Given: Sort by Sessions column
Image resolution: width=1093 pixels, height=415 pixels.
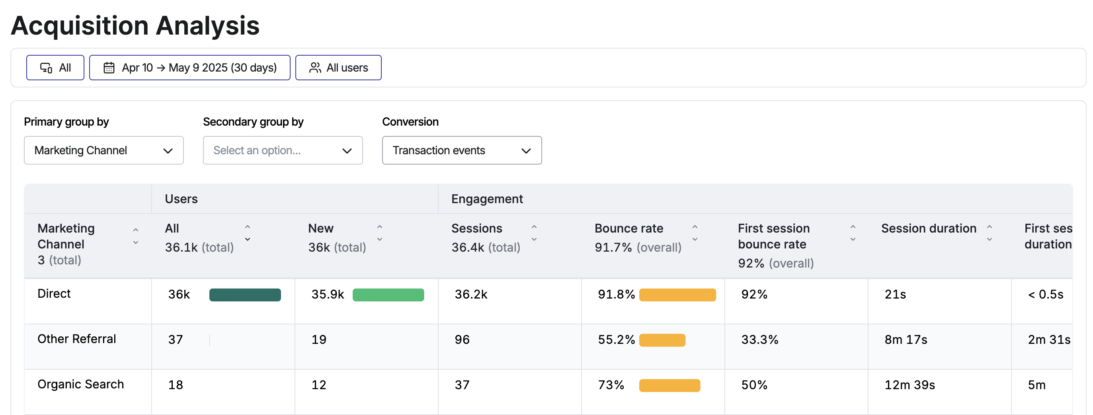Looking at the screenshot, I should coord(534,233).
